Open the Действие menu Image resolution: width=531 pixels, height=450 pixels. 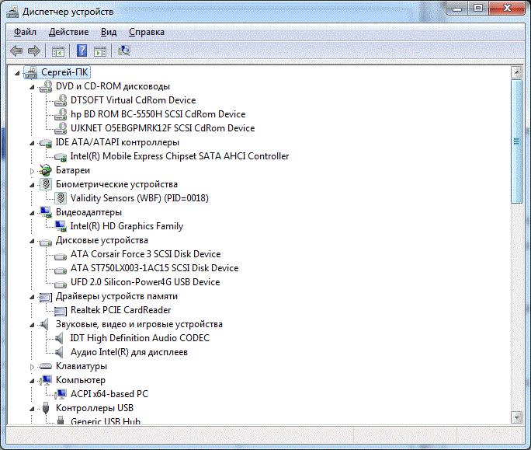point(68,32)
